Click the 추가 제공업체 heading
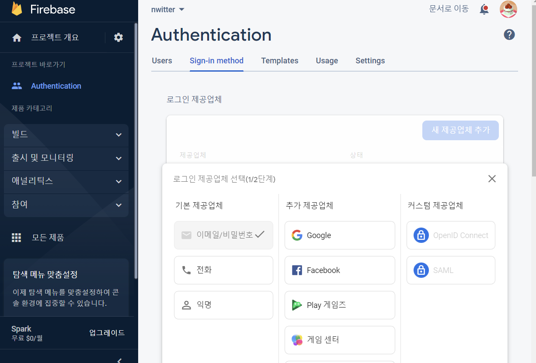 click(310, 205)
